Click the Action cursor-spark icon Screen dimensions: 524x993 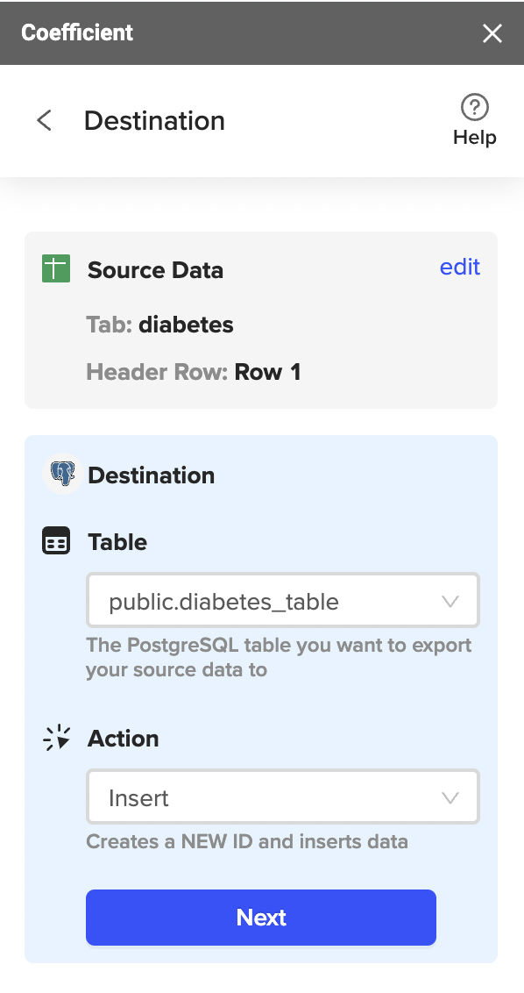tap(56, 738)
